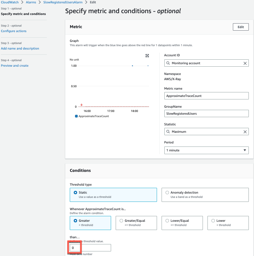This screenshot has height=256, width=254.
Task: Click the threshold value input field
Action: [x=90, y=248]
